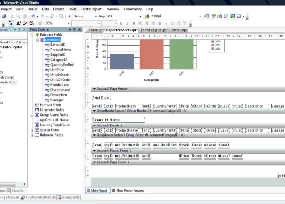Select the Group #1 Name field item
Screen dimensions: 285x204
click(57, 120)
